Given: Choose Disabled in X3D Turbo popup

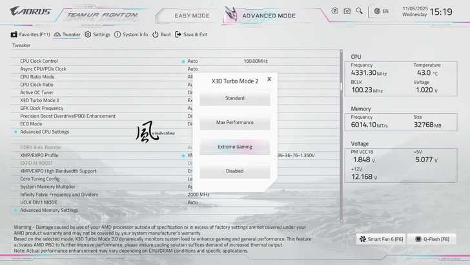Looking at the screenshot, I should 235,171.
